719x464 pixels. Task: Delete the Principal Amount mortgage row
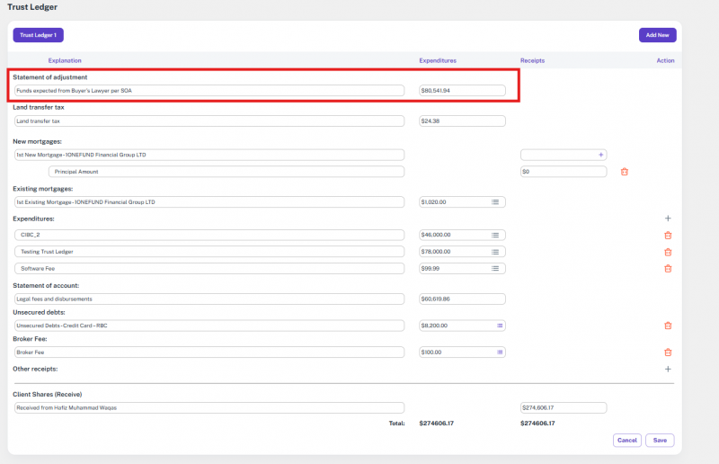(625, 172)
